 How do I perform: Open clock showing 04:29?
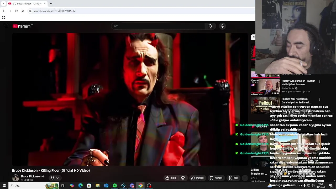click(x=321, y=186)
